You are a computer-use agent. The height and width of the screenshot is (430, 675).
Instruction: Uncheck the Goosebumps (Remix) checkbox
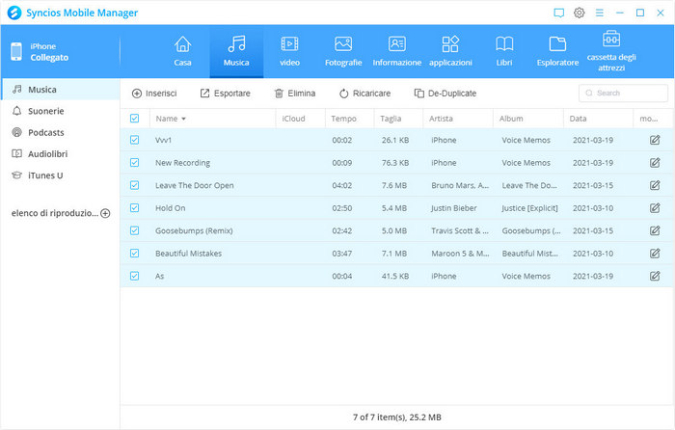click(x=134, y=230)
